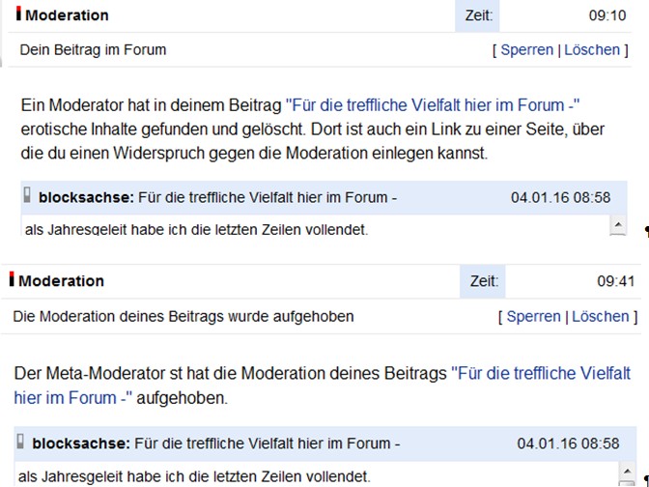Block sender via Sperren in 09:41 message
Image resolution: width=649 pixels, height=487 pixels.
coord(533,316)
